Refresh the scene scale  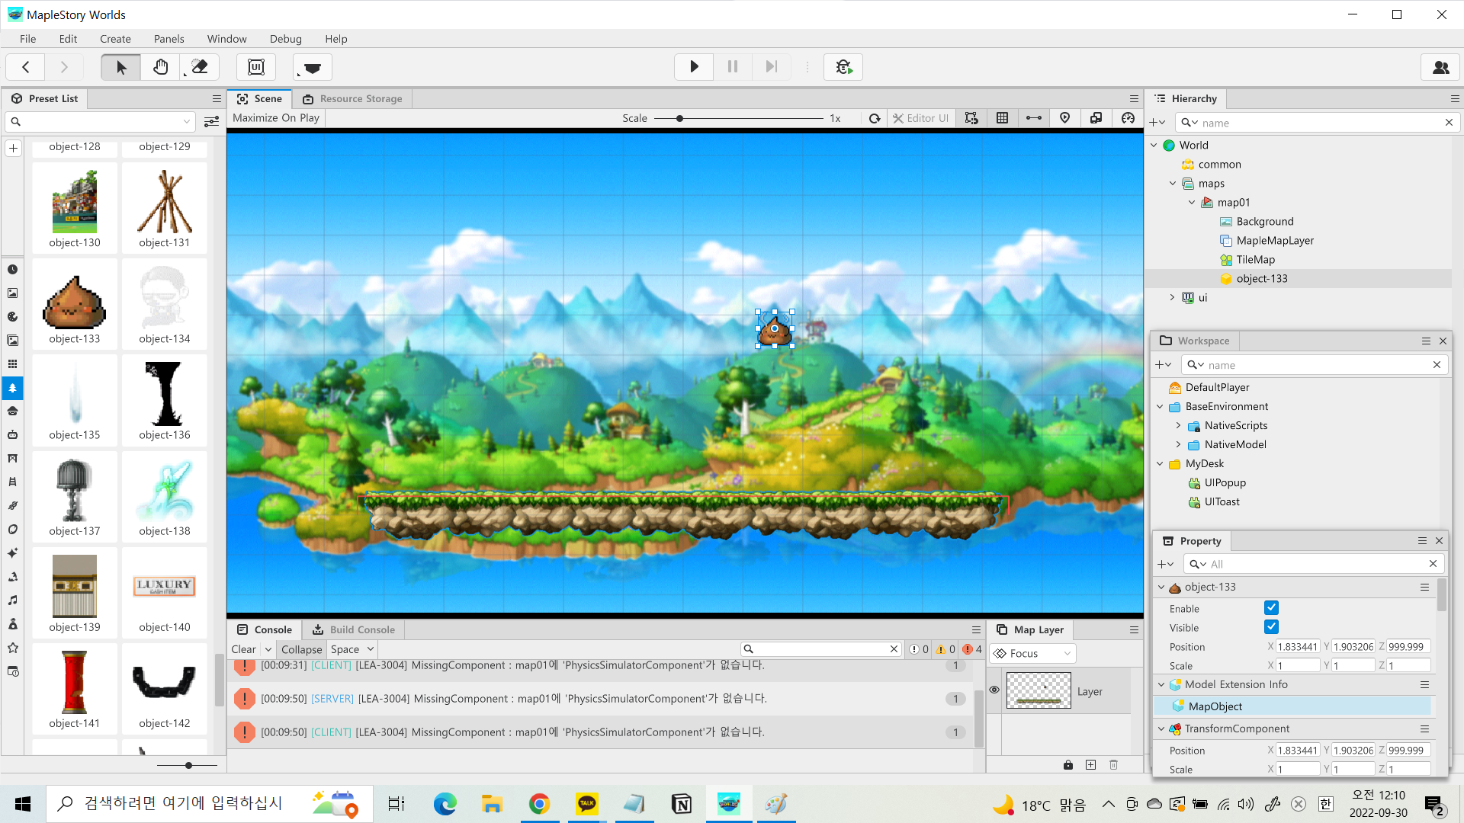[x=875, y=118]
